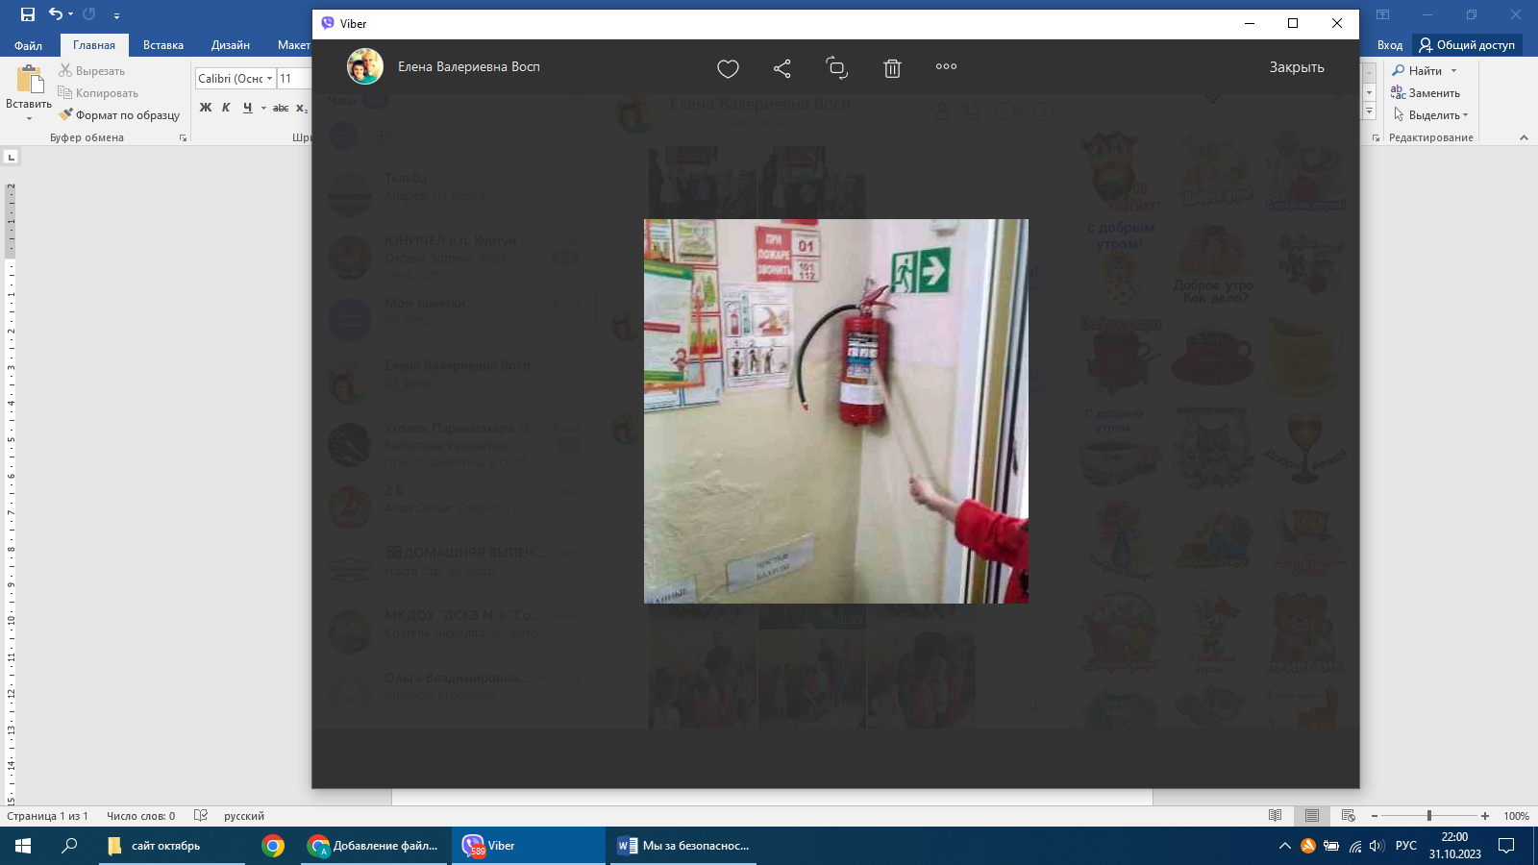The image size is (1538, 865).
Task: Click Найти in editing group
Action: [x=1418, y=71]
